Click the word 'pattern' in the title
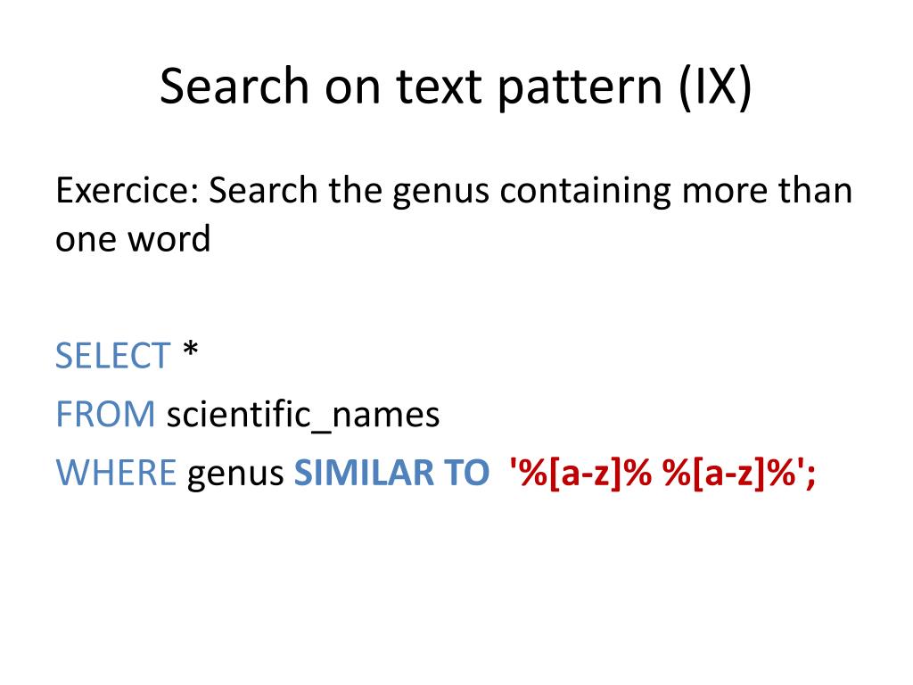Image resolution: width=913 pixels, height=685 pixels. 580,88
